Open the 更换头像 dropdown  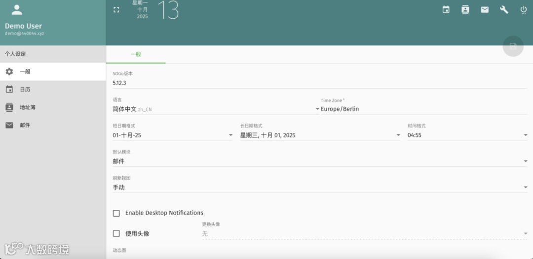pyautogui.click(x=364, y=234)
